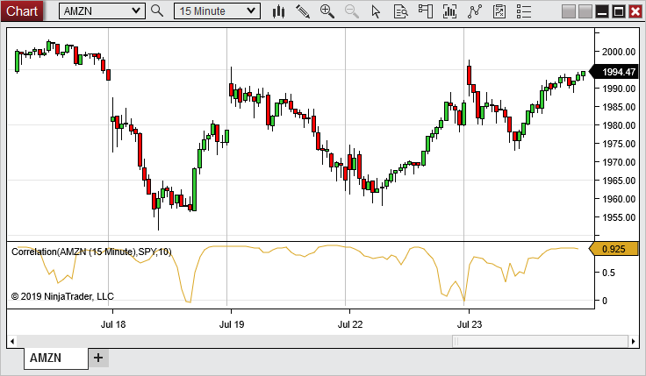The image size is (646, 376).
Task: Maximize the chart window
Action: [x=619, y=11]
